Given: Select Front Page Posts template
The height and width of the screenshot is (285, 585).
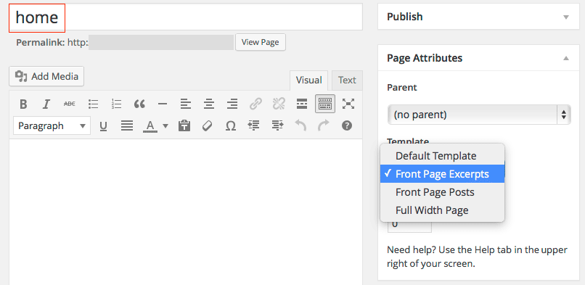Looking at the screenshot, I should (x=442, y=192).
